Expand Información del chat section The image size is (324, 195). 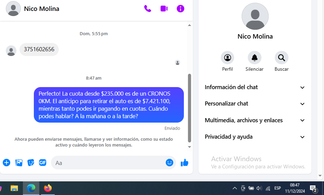[x=255, y=87]
